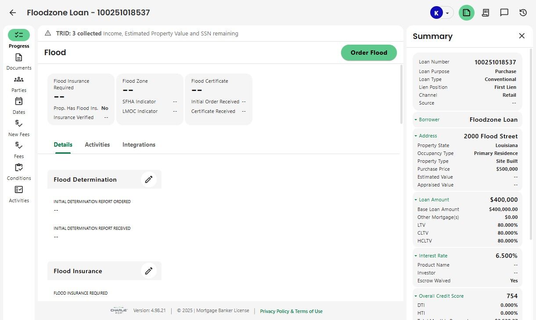Open the New Fees icon
The height and width of the screenshot is (320, 536).
tap(18, 124)
